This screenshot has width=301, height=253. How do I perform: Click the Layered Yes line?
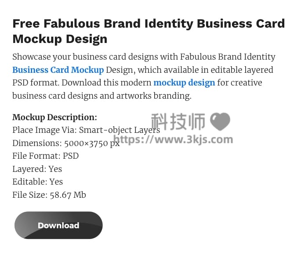[37, 169]
